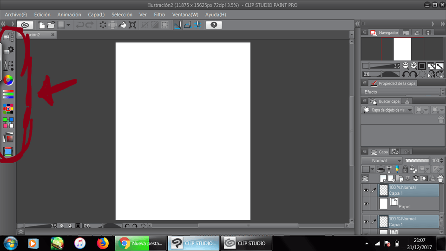Image resolution: width=446 pixels, height=251 pixels.
Task: Create a new document from toolbar
Action: click(x=42, y=25)
